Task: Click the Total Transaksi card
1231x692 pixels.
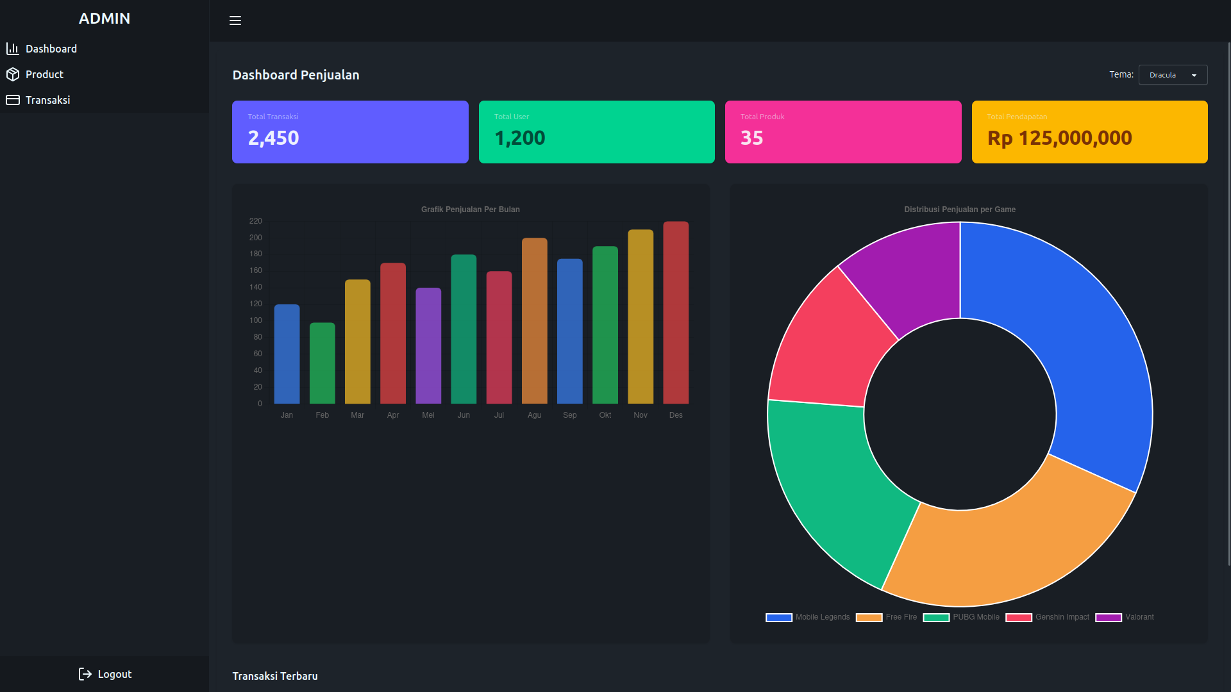Action: [350, 132]
